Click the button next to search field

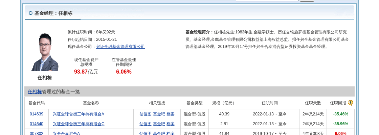(x=307, y=0)
